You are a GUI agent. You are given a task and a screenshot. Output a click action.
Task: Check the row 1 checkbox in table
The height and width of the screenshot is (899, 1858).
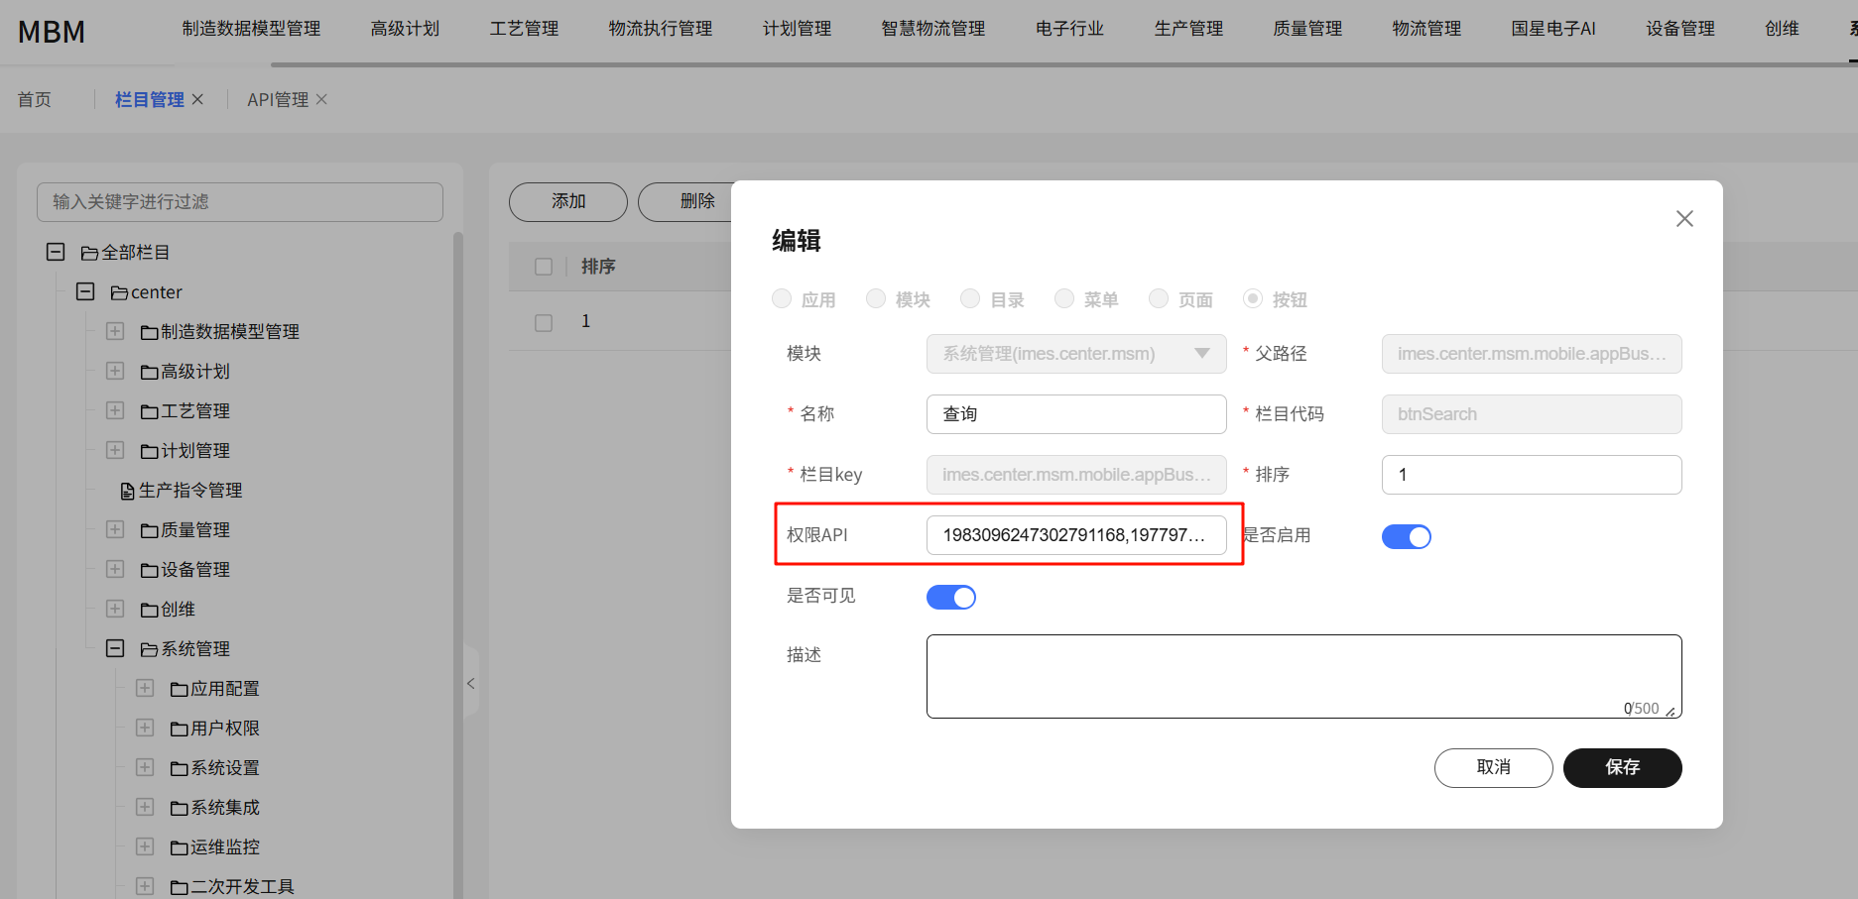544,322
